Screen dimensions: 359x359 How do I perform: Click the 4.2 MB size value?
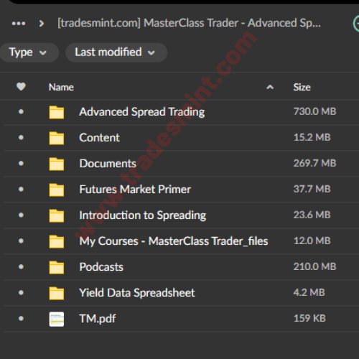coord(309,292)
